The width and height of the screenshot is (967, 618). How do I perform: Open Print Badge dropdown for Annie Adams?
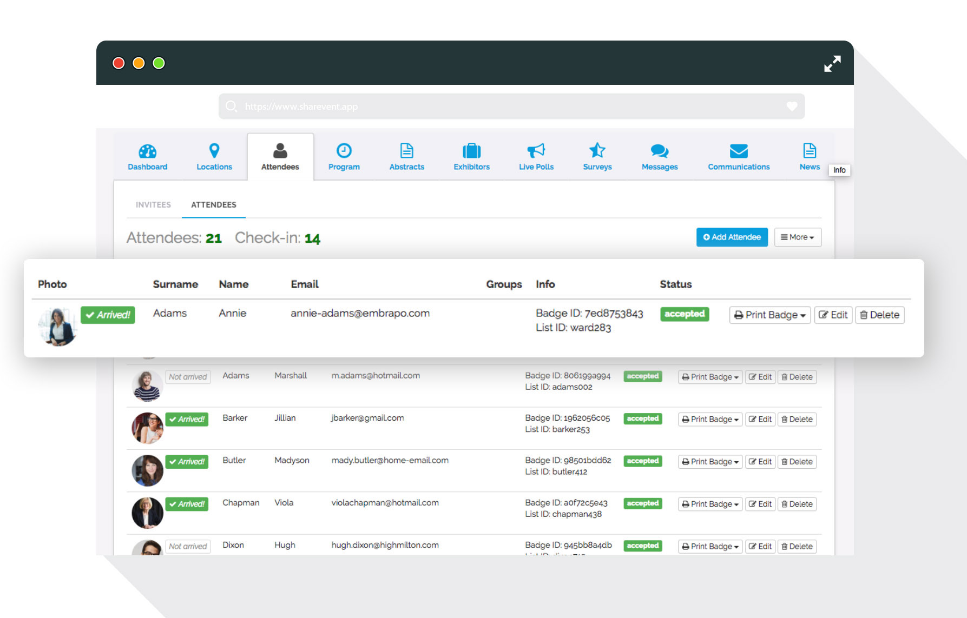(x=769, y=315)
